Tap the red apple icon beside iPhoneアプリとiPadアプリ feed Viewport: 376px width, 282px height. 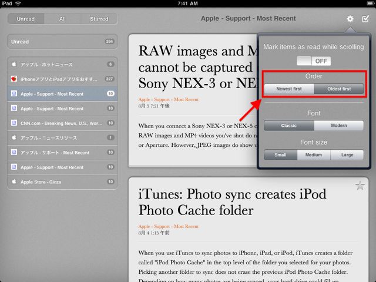pyautogui.click(x=14, y=79)
